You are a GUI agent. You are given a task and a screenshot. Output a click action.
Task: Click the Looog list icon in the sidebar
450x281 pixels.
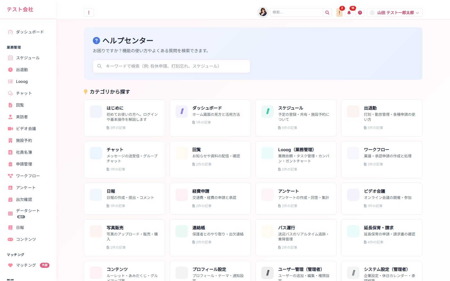click(10, 81)
